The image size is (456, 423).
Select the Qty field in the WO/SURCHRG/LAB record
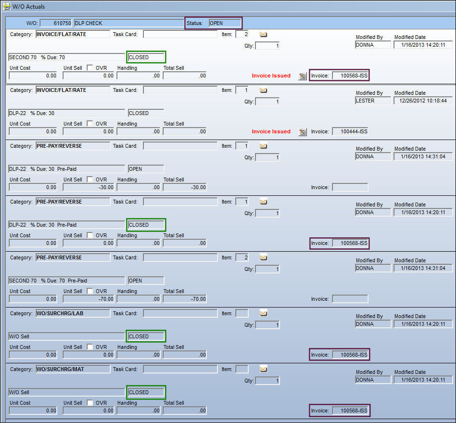pyautogui.click(x=267, y=325)
